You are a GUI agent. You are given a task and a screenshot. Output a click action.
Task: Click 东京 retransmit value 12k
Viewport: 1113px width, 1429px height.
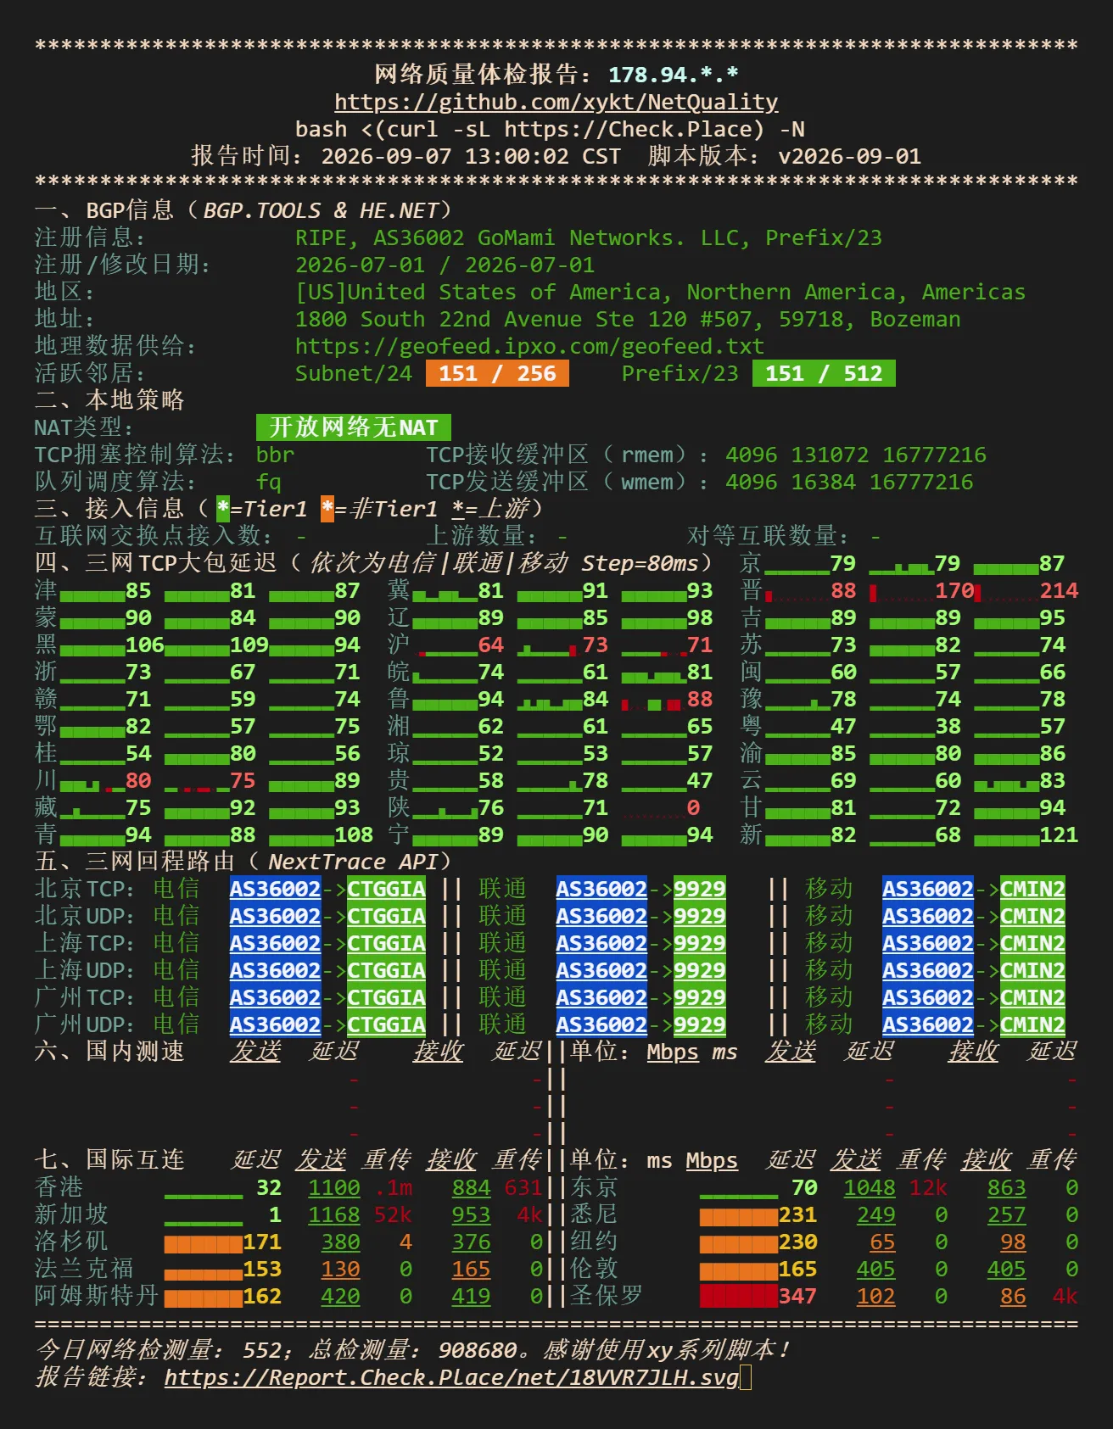928,1187
